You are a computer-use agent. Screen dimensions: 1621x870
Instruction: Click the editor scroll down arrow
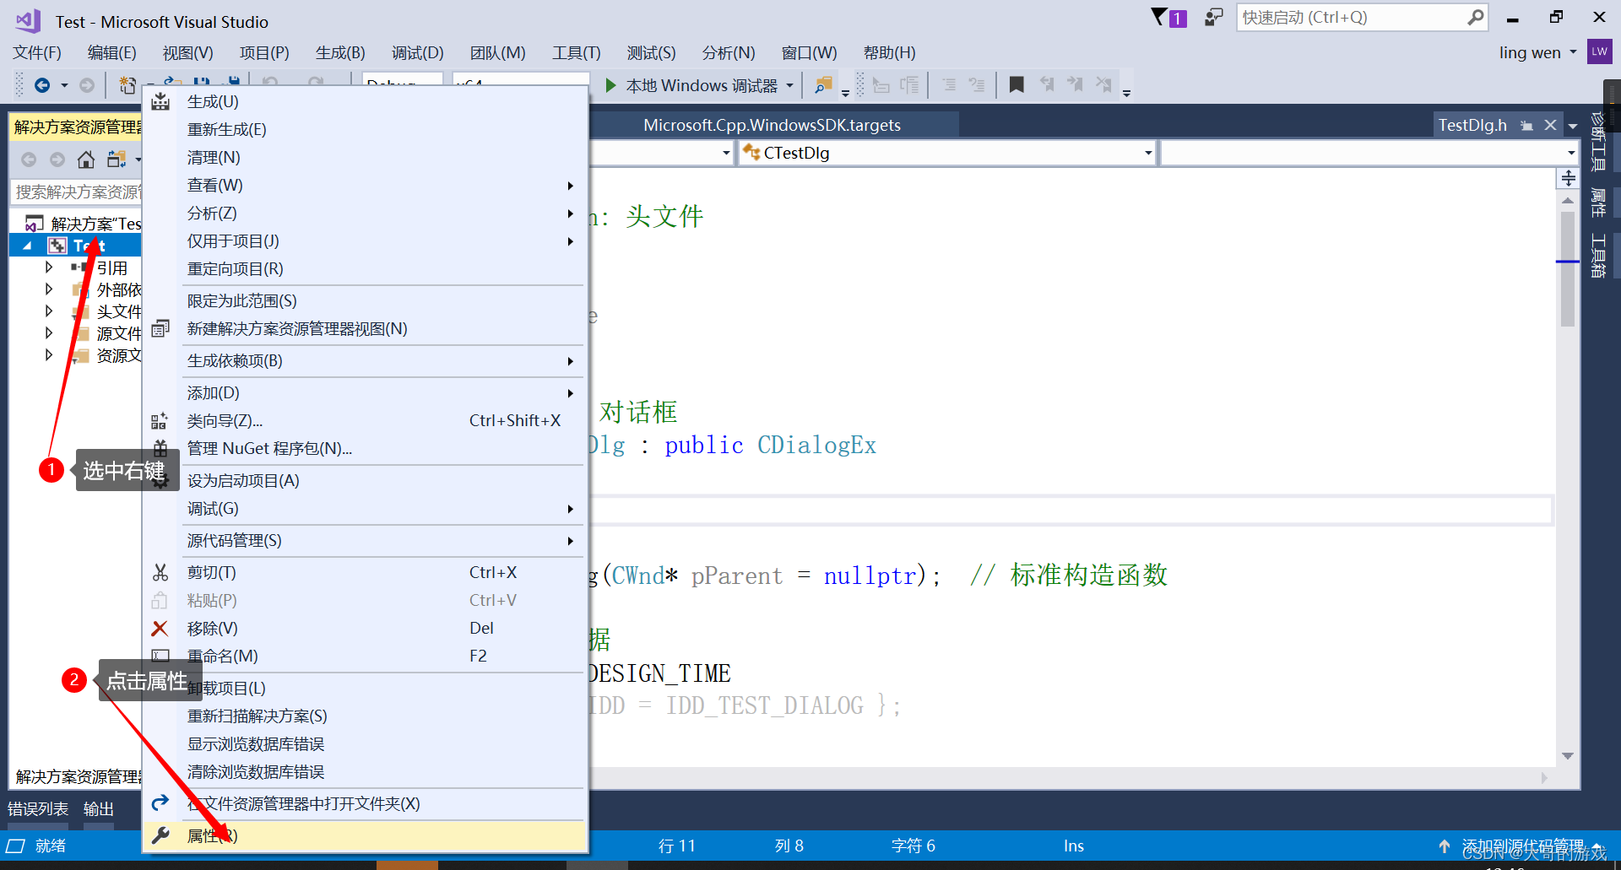1568,756
